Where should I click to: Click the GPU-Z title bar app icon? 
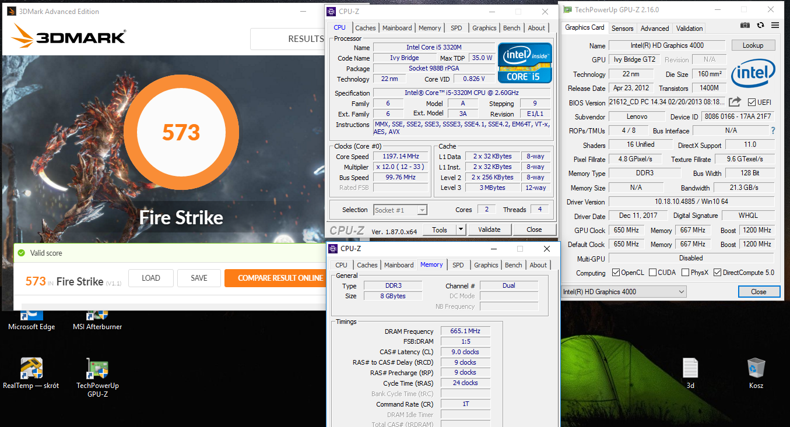tap(566, 9)
